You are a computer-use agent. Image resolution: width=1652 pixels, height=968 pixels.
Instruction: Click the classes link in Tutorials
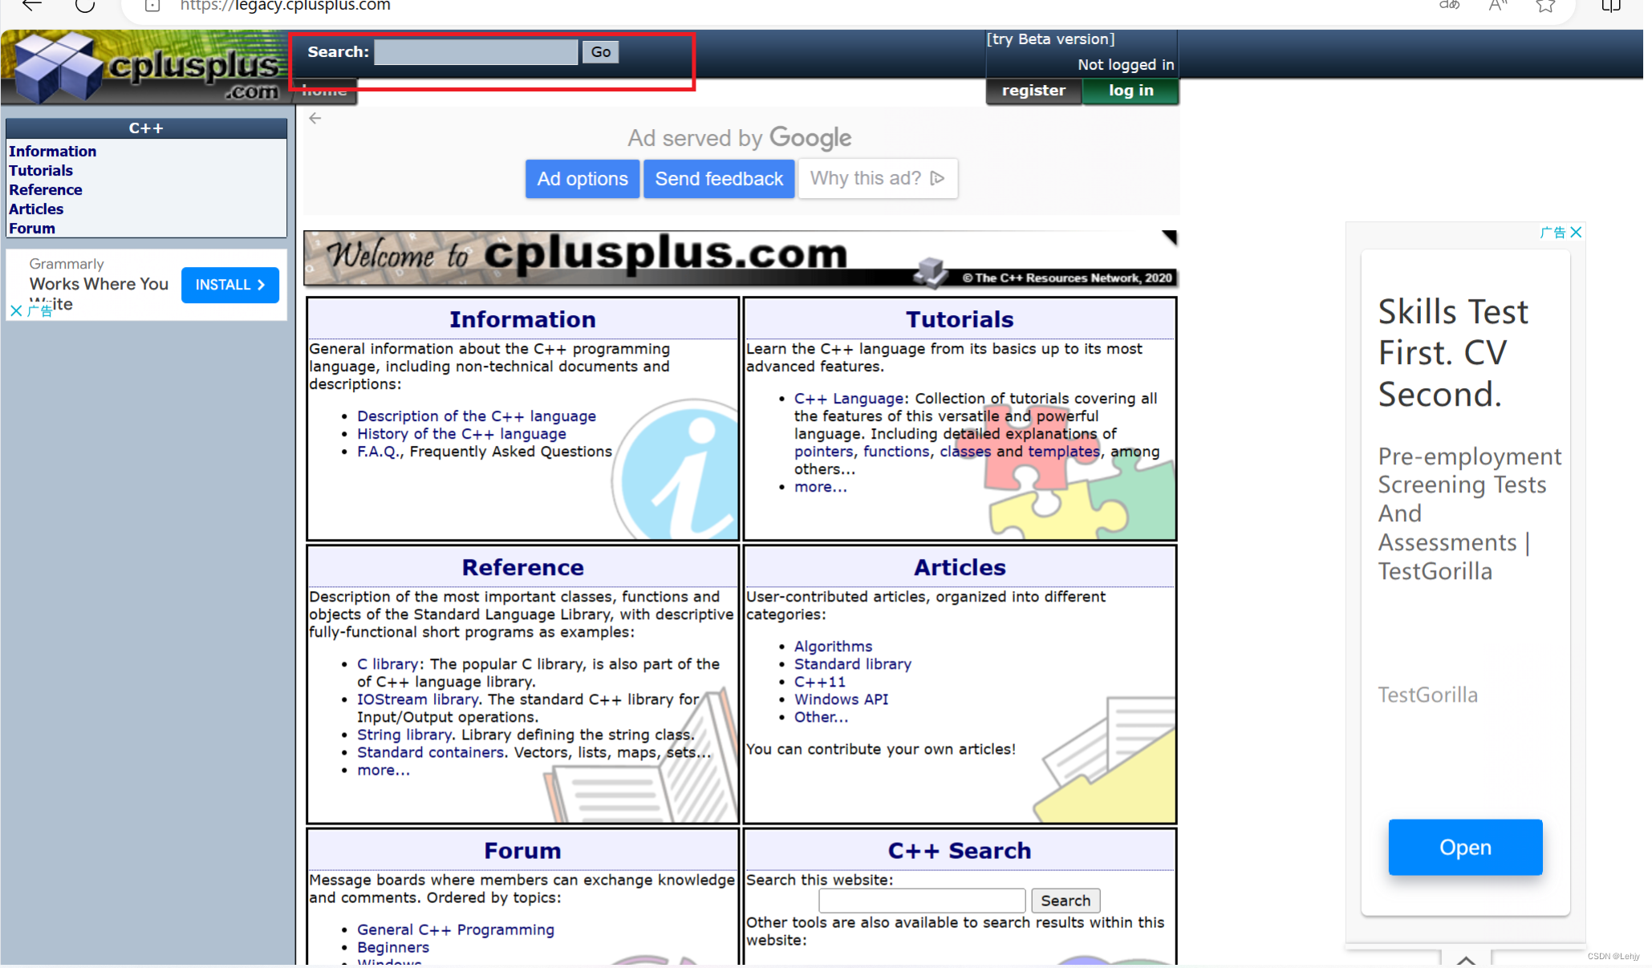[965, 452]
